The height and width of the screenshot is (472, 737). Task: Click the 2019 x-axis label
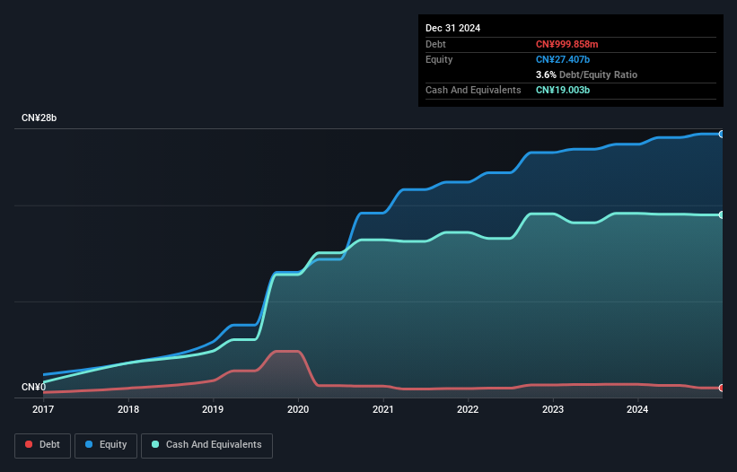click(213, 409)
